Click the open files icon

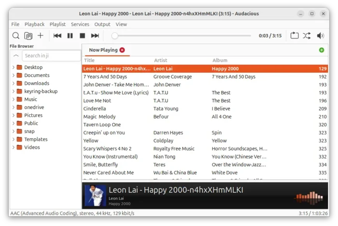pos(28,36)
